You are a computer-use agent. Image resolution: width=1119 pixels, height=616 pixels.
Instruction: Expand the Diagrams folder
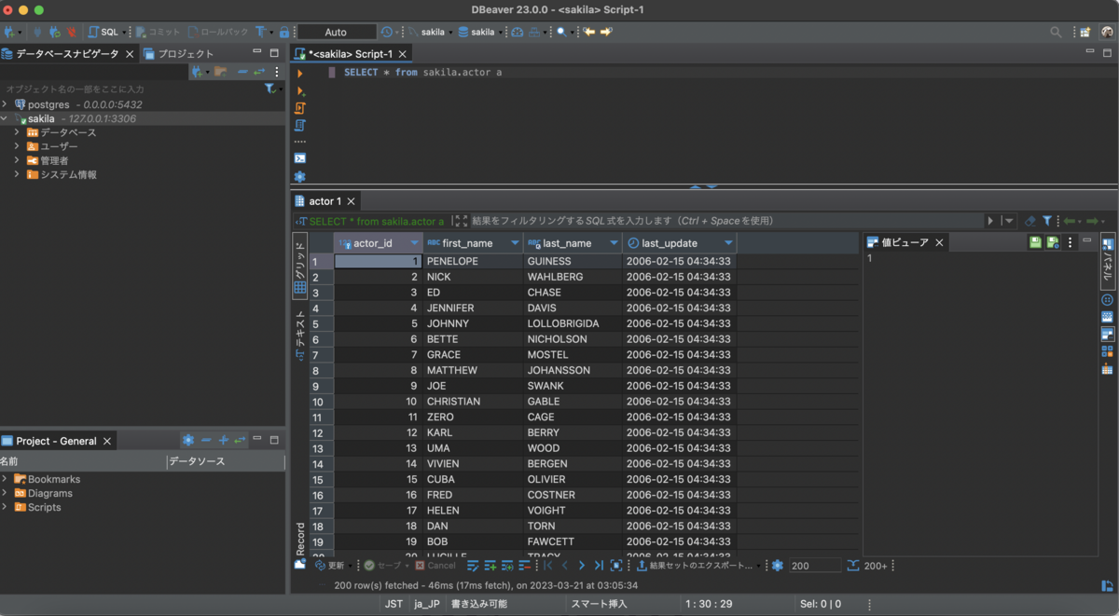tap(6, 493)
